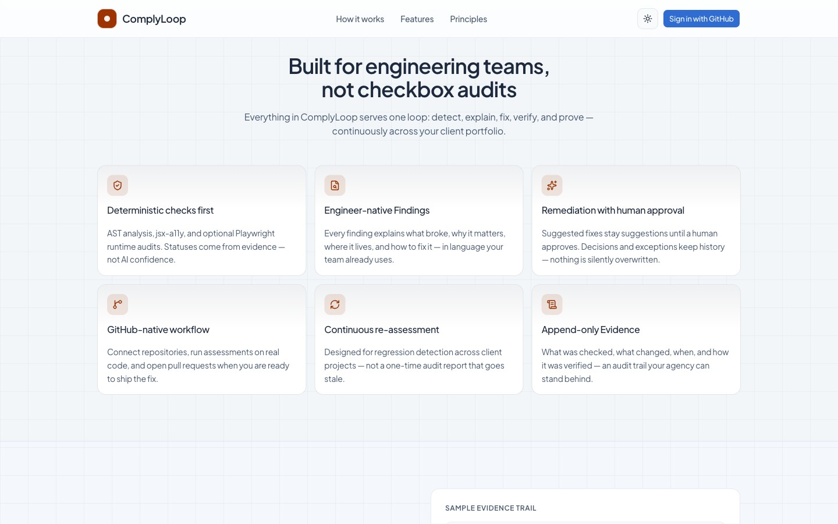Open the Principles nav link
Image resolution: width=838 pixels, height=524 pixels.
point(468,19)
